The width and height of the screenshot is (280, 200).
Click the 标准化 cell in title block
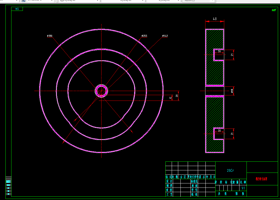pyautogui.click(x=194, y=181)
